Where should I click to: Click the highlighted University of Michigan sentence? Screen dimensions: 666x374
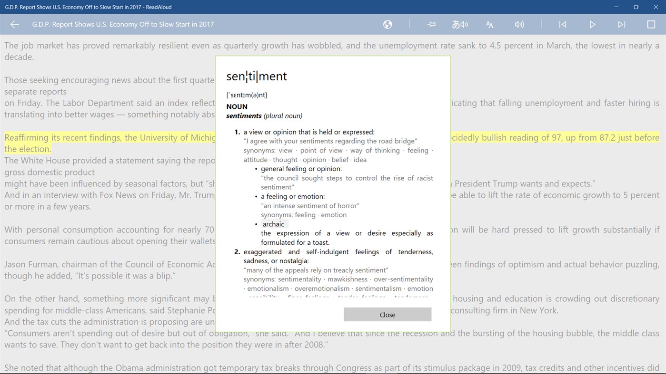point(95,137)
